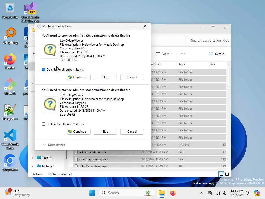
Task: Click the volume tray icon
Action: click(225, 193)
